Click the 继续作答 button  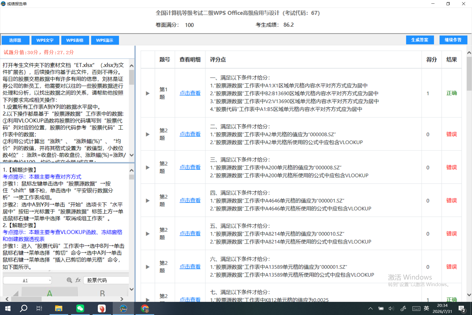click(x=453, y=40)
